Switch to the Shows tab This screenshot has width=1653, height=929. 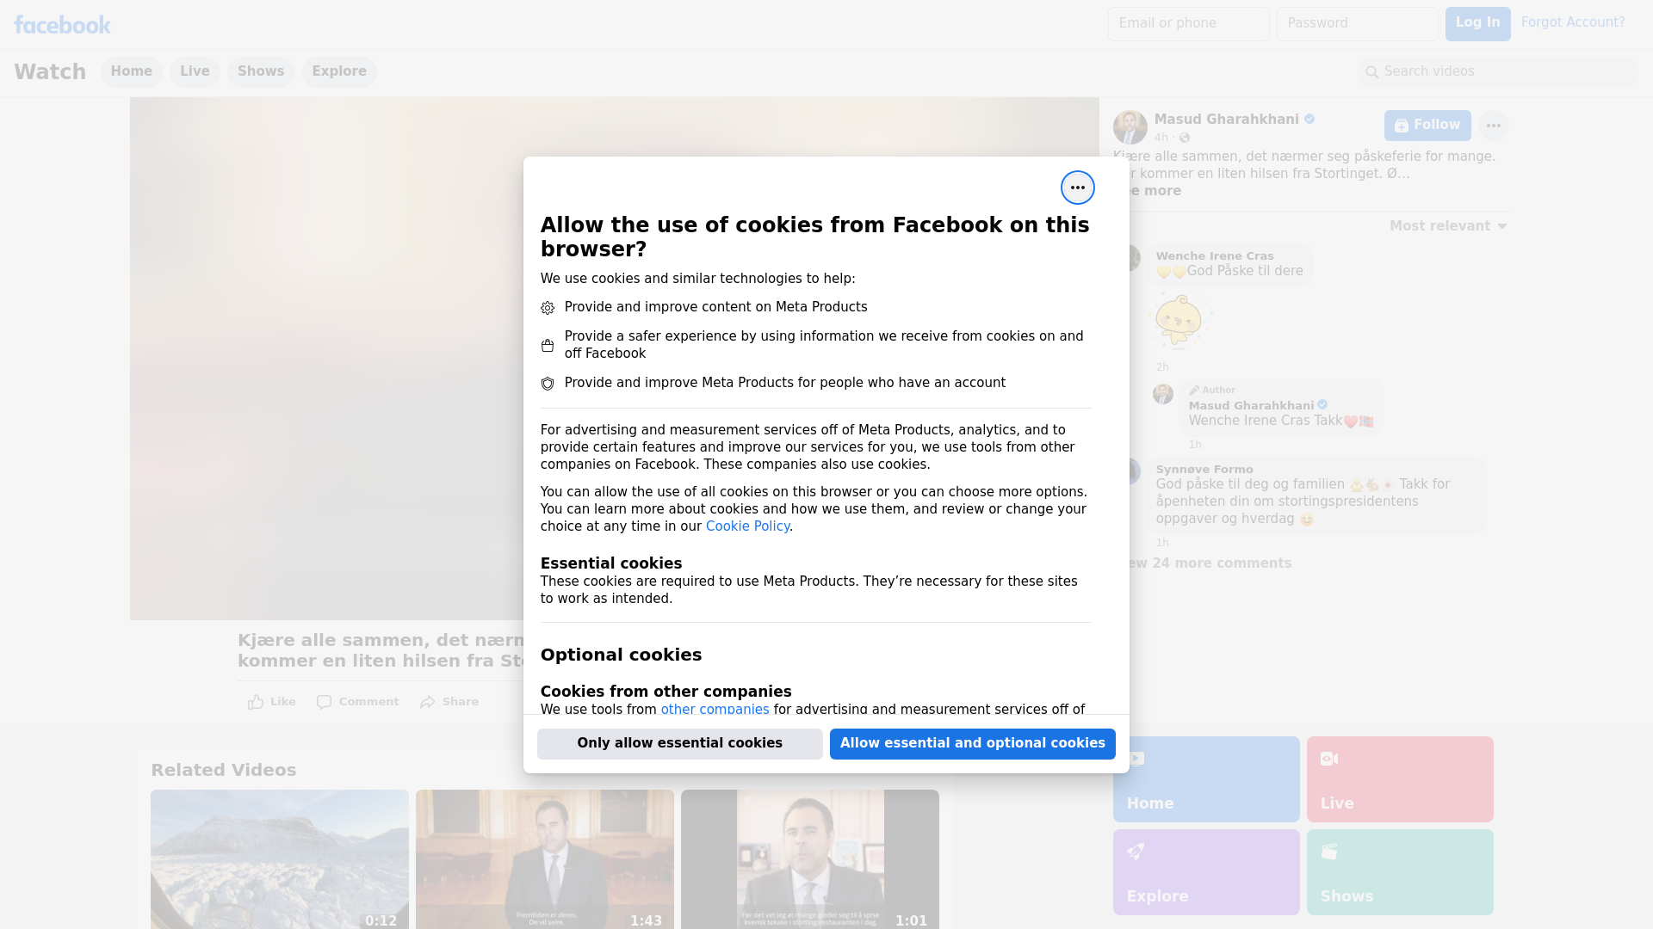tap(261, 72)
